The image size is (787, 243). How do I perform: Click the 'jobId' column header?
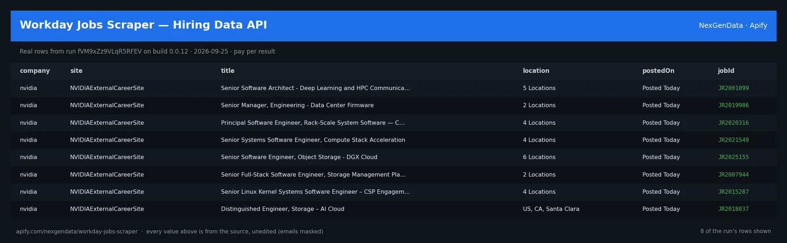coord(726,71)
